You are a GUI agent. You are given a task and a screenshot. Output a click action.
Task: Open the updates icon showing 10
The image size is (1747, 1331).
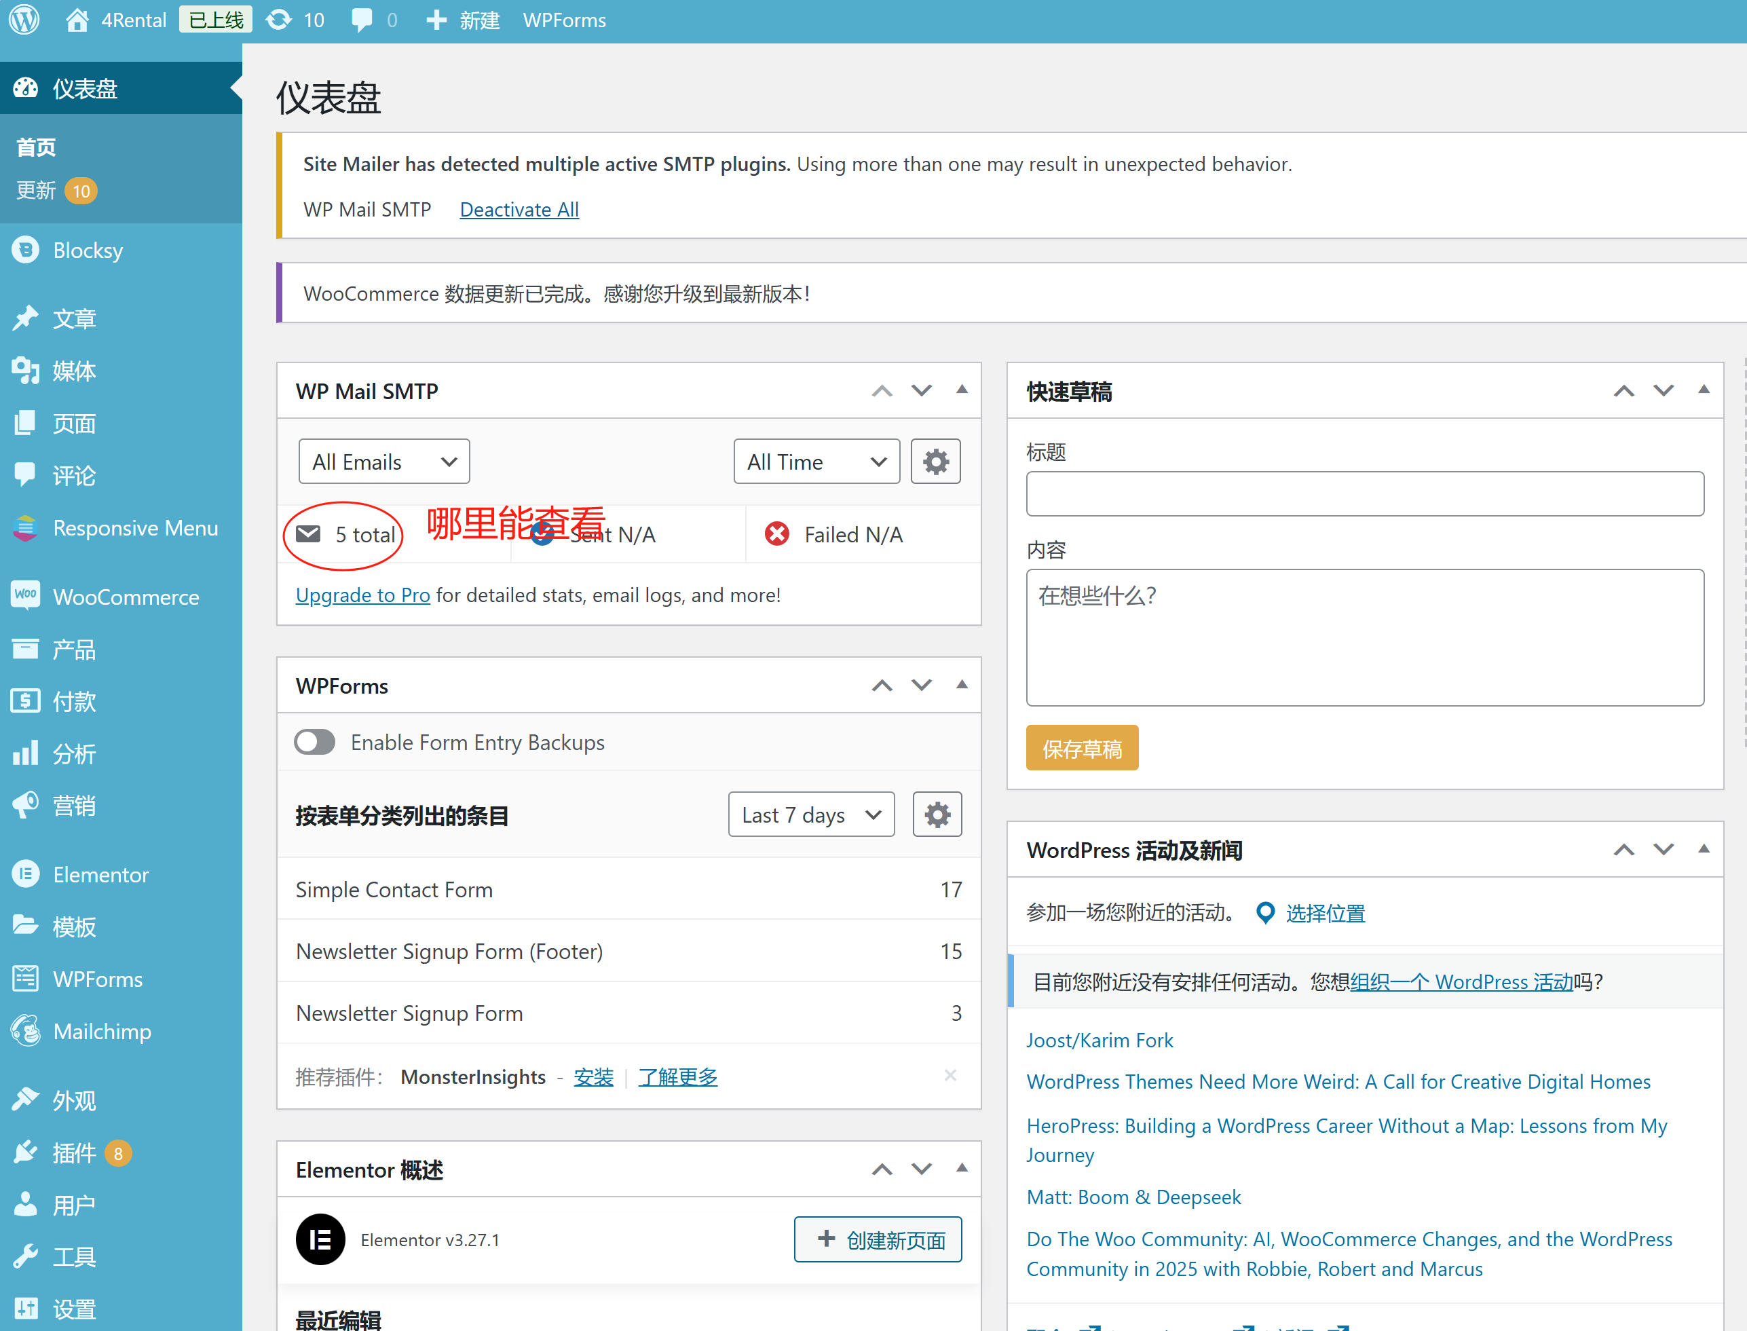pyautogui.click(x=279, y=20)
